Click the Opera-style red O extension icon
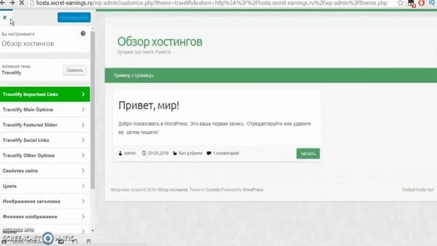The height and width of the screenshot is (246, 437). (x=422, y=3)
